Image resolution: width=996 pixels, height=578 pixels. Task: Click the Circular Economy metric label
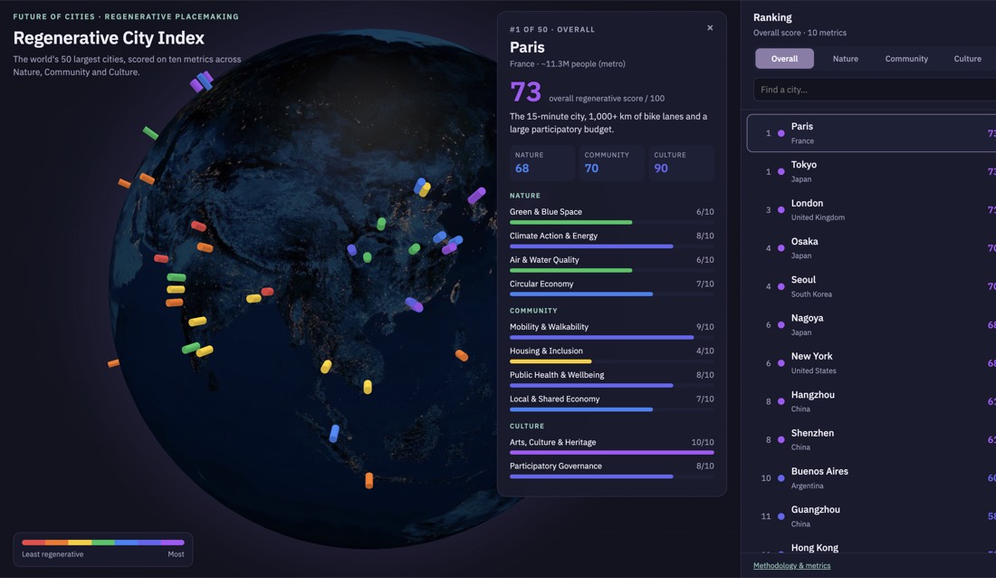click(x=541, y=284)
